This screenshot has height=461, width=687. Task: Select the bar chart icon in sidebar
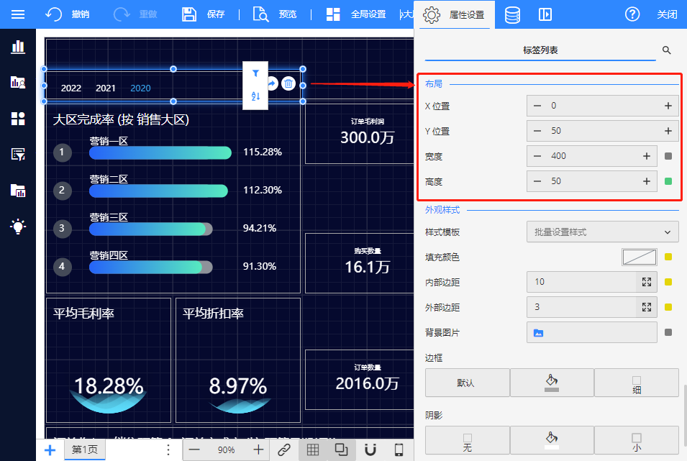pyautogui.click(x=18, y=47)
